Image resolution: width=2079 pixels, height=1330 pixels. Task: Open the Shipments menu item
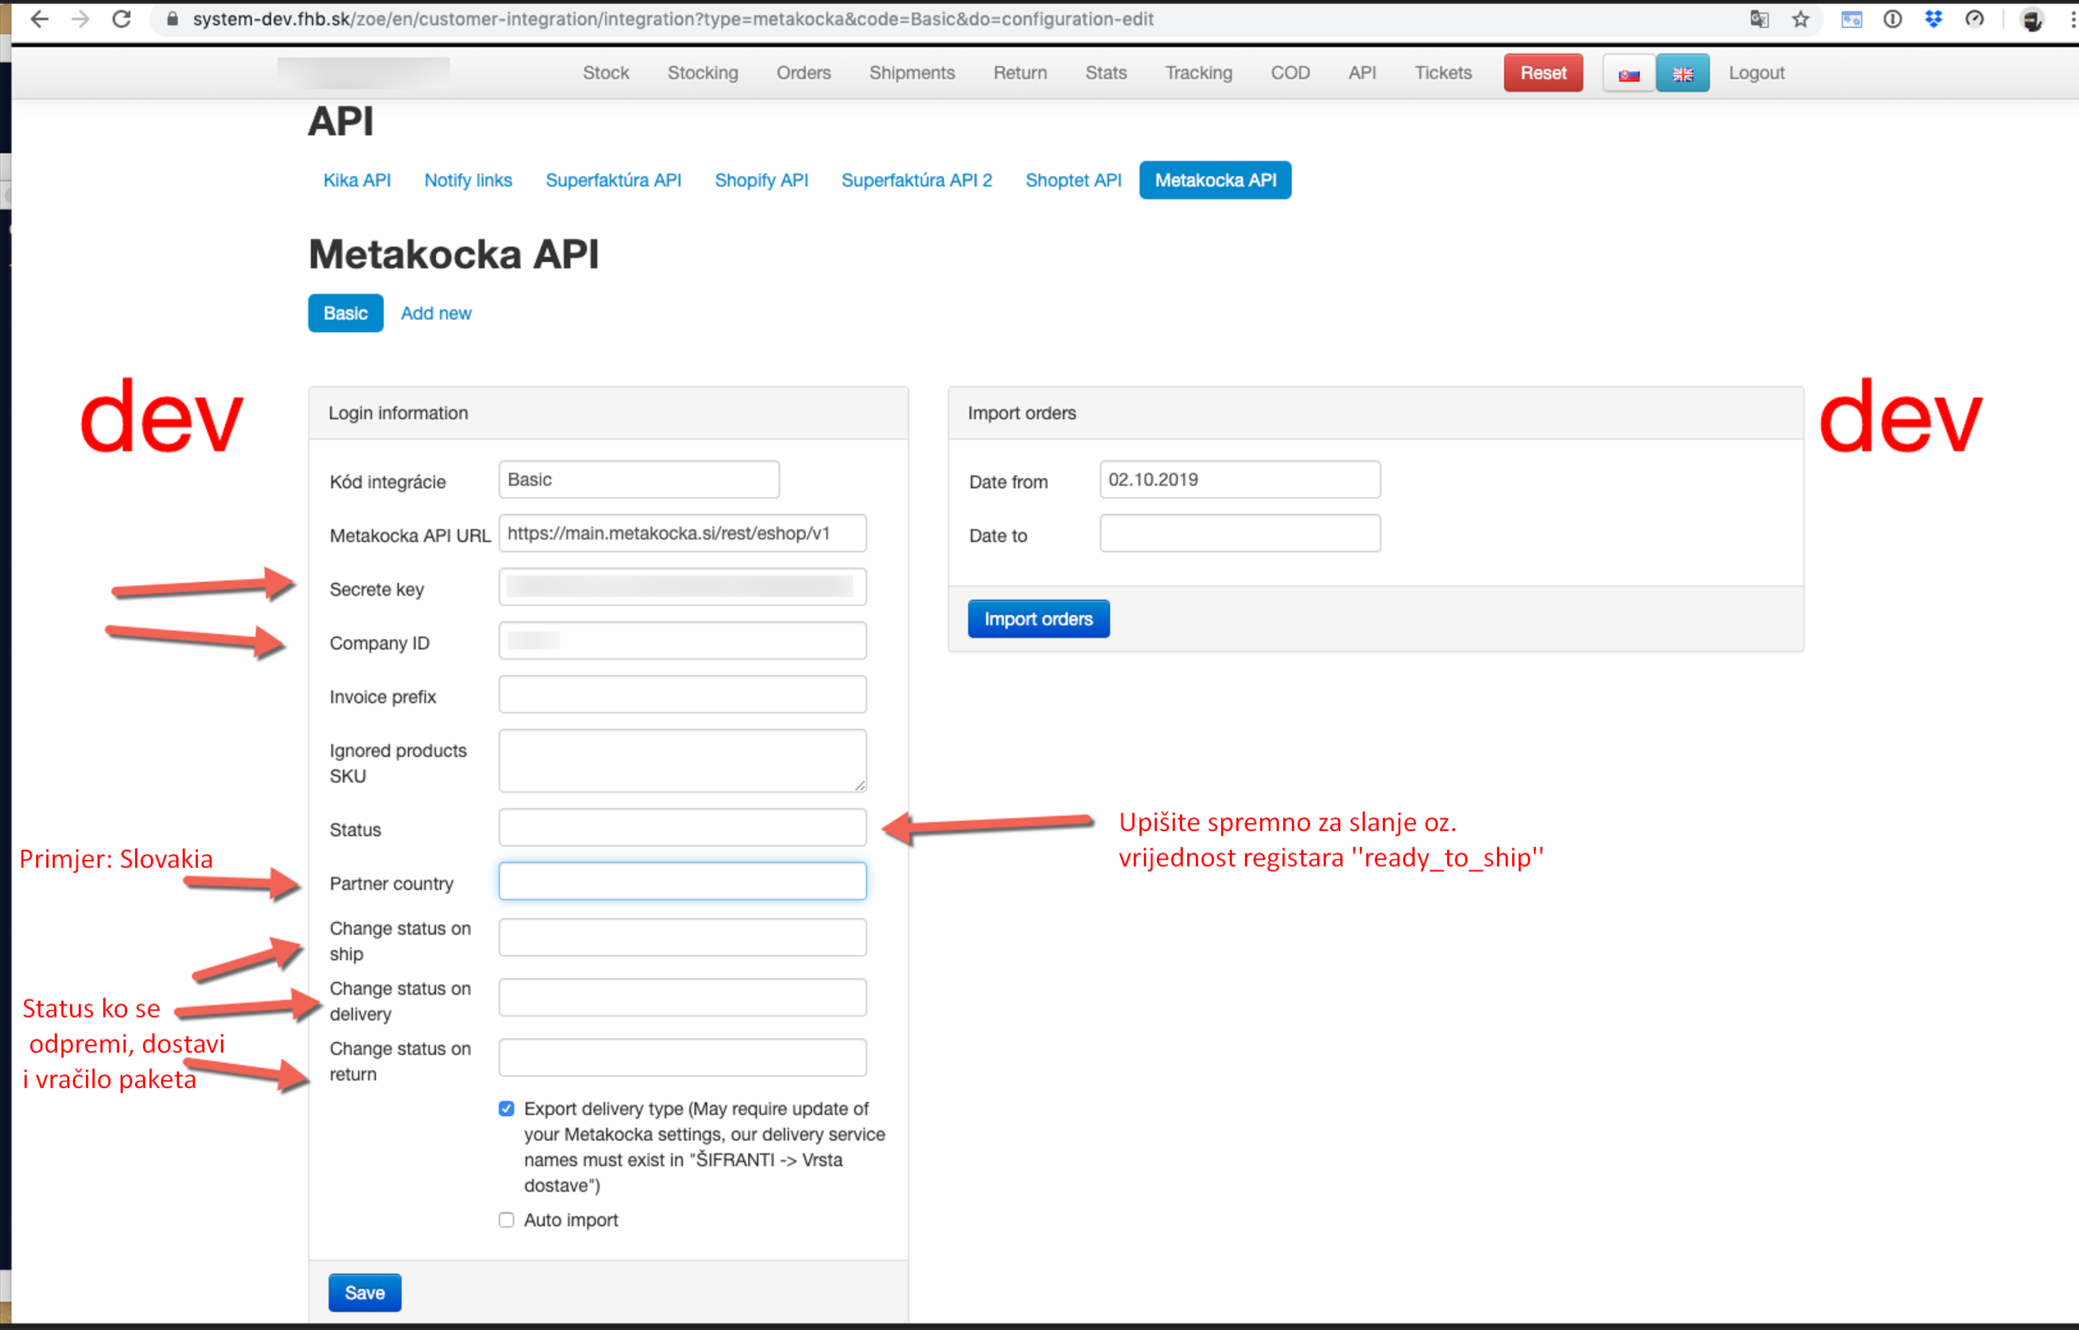912,74
